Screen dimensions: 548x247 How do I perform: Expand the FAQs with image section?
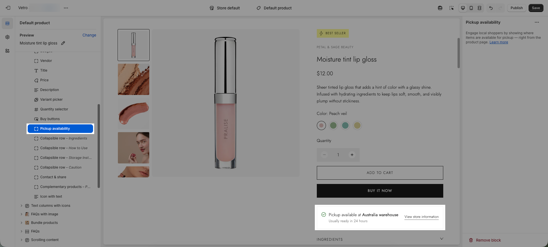[21, 214]
